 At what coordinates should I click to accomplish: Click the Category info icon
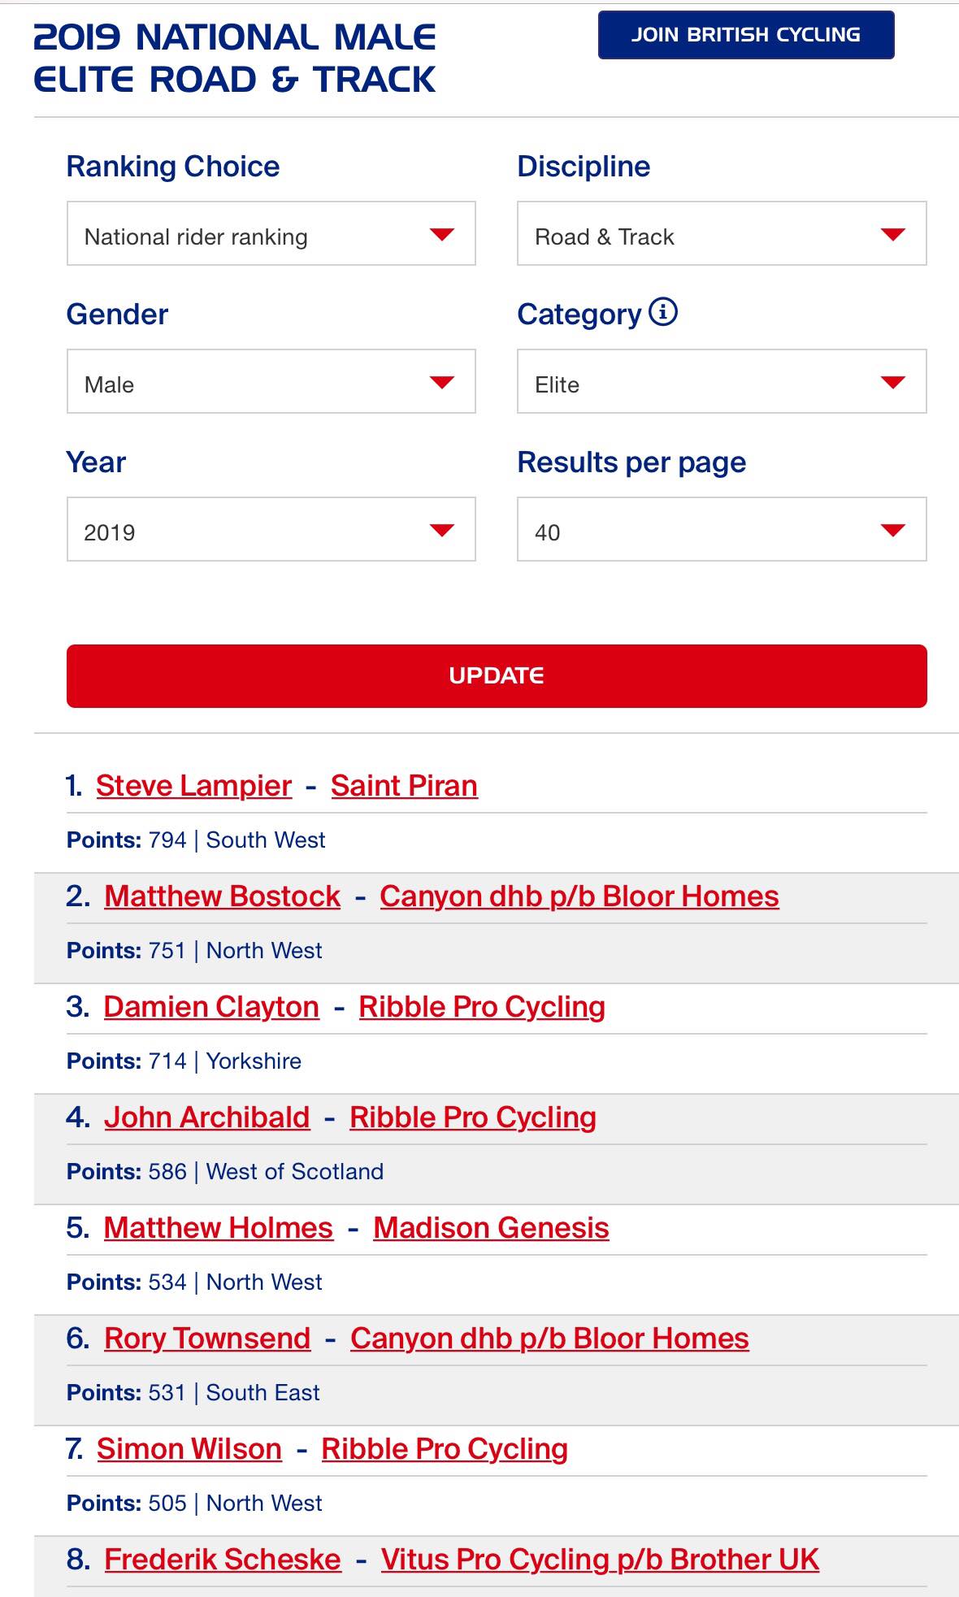click(x=663, y=311)
